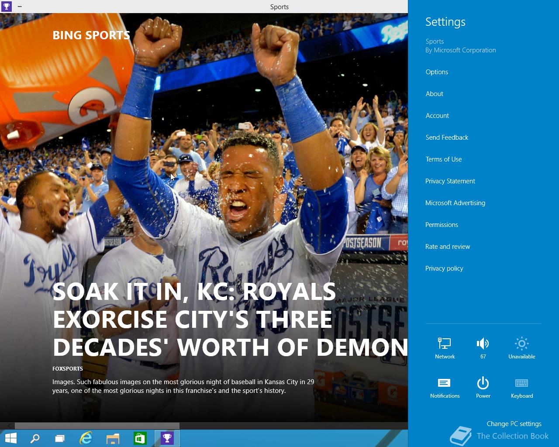Open the Privacy policy entry

click(x=444, y=268)
